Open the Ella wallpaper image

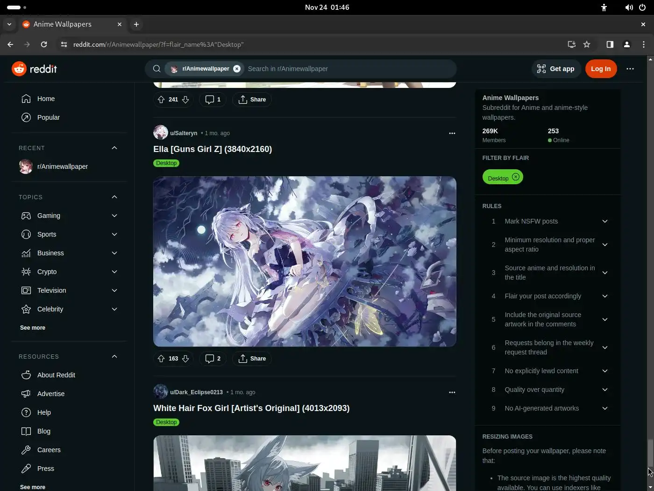[x=305, y=261]
